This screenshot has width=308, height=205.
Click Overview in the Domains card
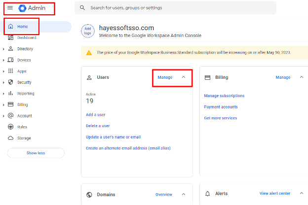coord(164,195)
